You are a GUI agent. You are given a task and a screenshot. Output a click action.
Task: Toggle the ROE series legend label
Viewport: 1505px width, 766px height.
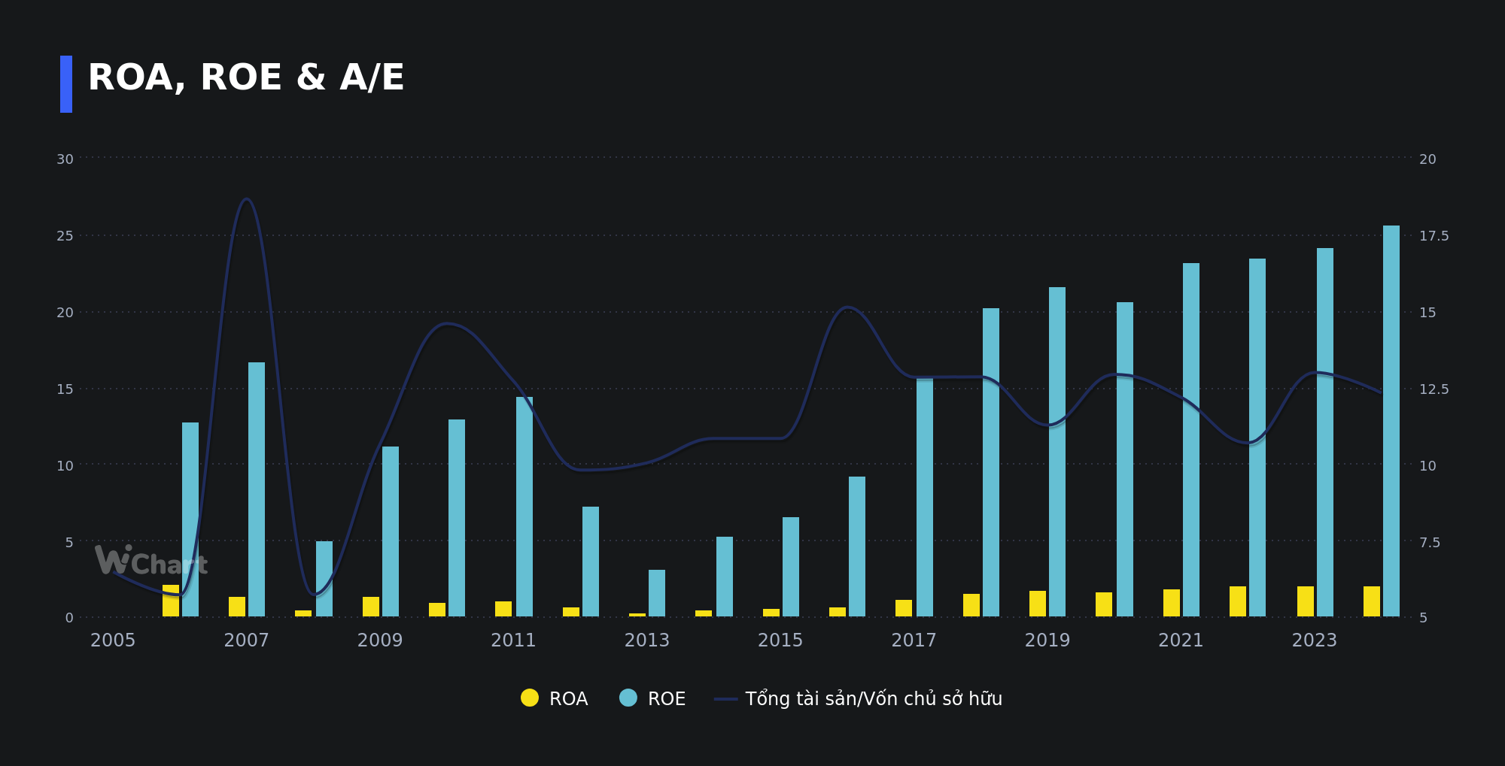666,699
